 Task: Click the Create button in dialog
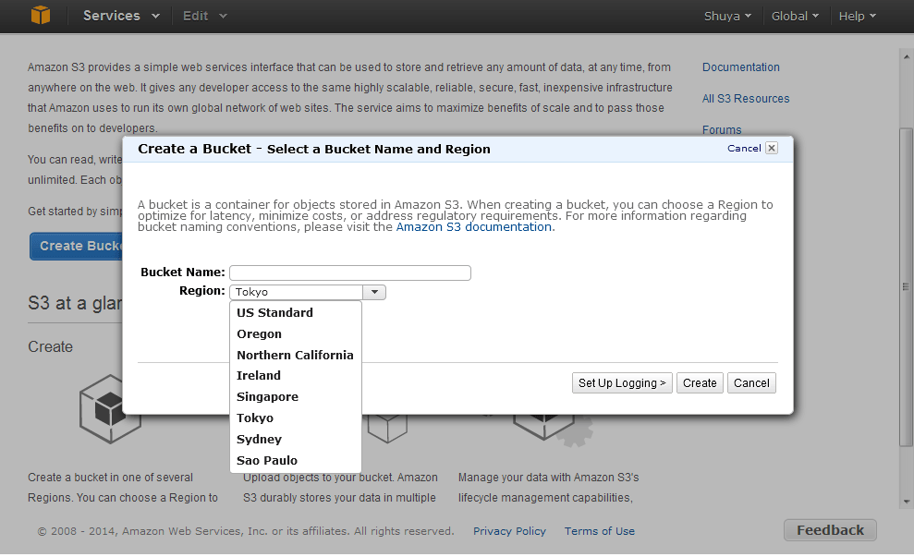[700, 383]
